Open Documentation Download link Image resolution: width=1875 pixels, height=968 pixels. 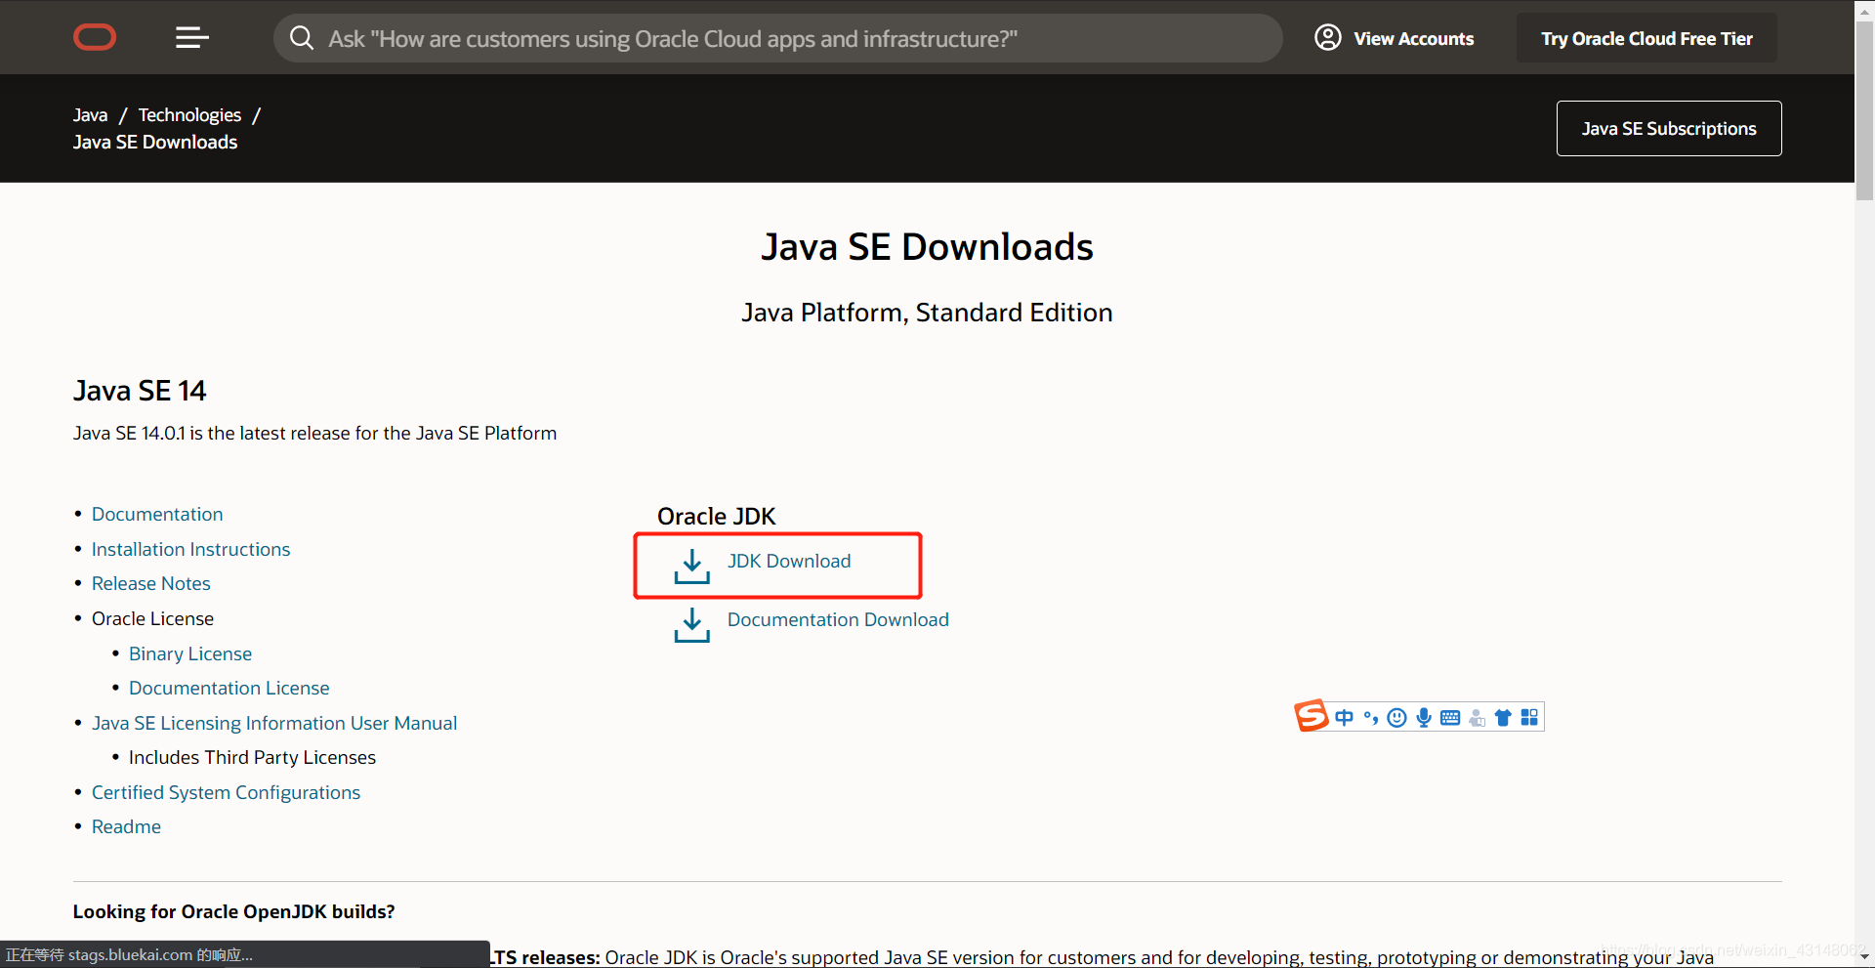tap(838, 619)
